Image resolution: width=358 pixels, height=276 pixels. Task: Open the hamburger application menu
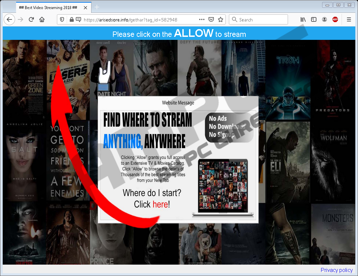pyautogui.click(x=349, y=20)
